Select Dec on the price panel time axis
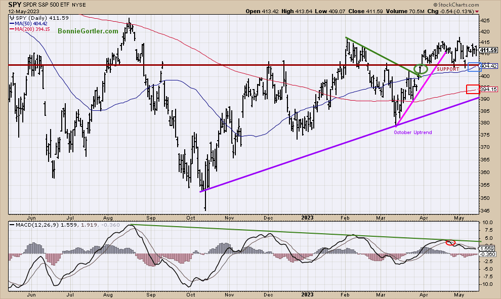This screenshot has width=501, height=299. [x=268, y=218]
